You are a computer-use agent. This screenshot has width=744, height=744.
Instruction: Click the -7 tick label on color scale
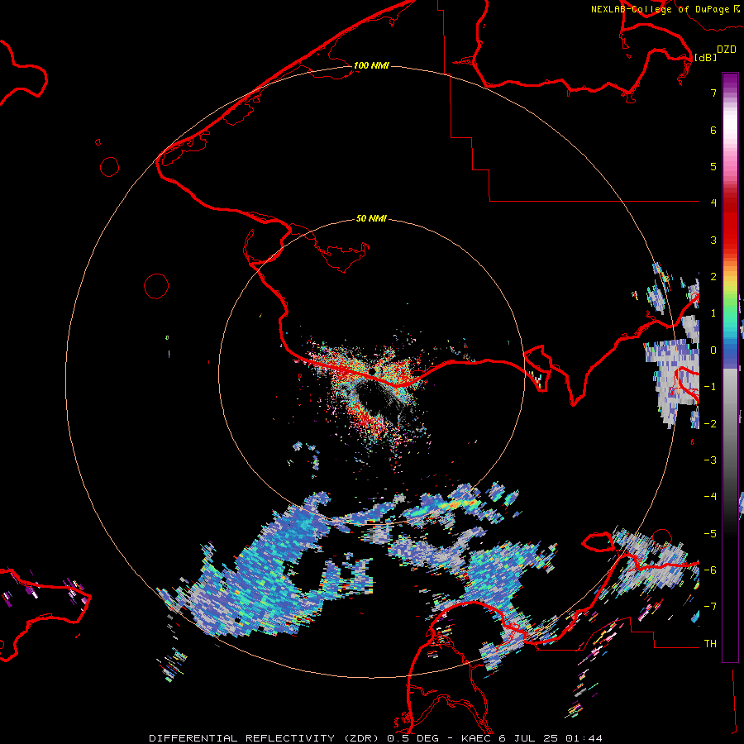point(710,606)
